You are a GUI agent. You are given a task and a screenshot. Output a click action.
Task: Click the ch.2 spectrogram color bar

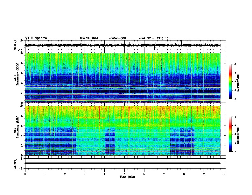[230, 134]
